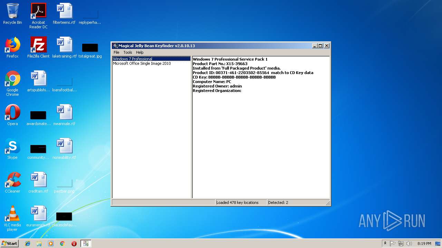Open the File menu in Keyfinder
This screenshot has height=248, width=442.
click(116, 52)
